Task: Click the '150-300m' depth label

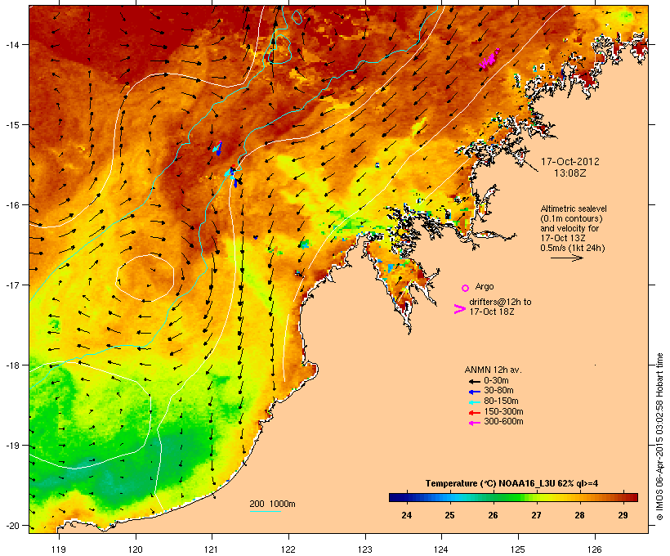Action: [x=504, y=411]
